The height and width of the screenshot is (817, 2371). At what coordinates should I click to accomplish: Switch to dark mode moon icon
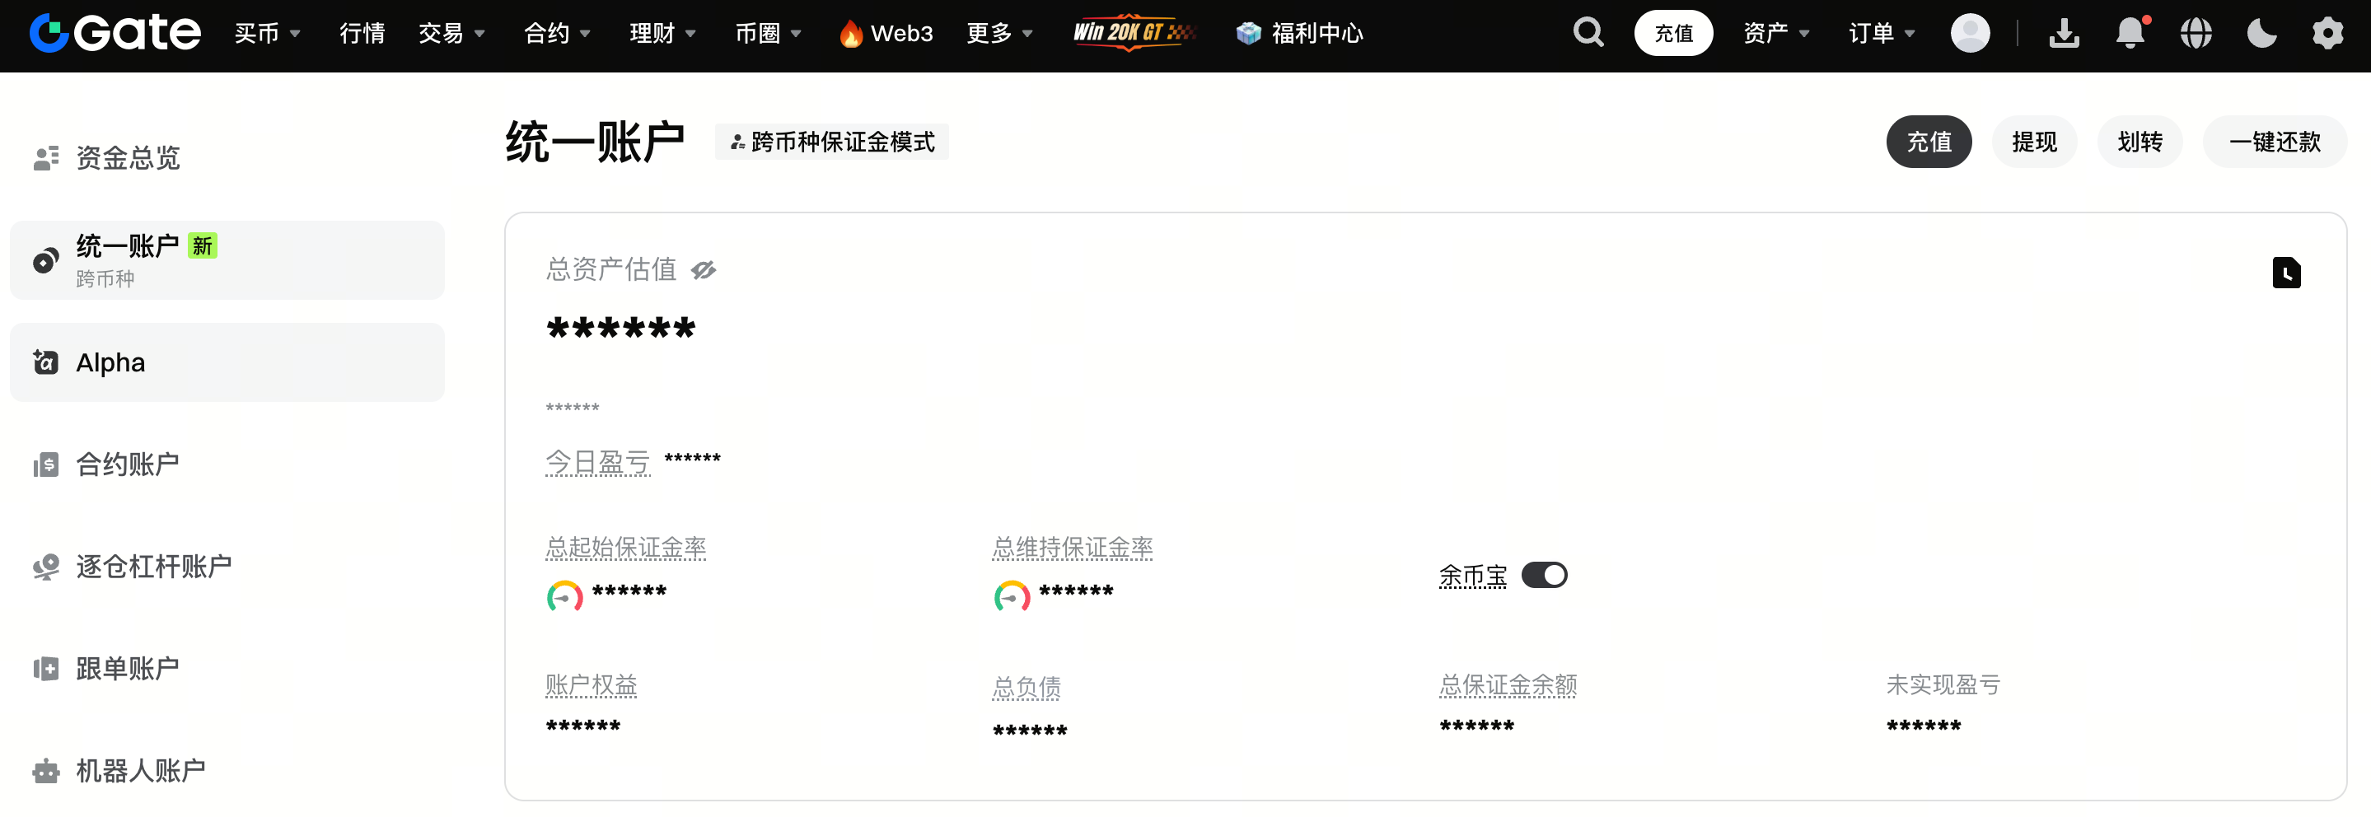[x=2261, y=33]
